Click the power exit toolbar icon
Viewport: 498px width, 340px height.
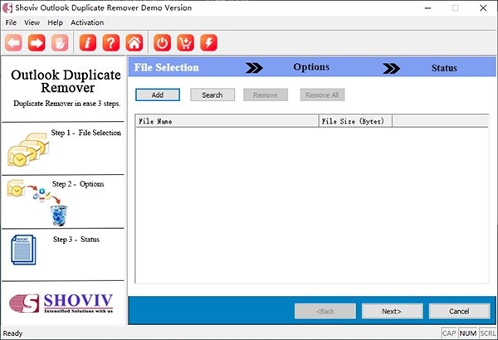pyautogui.click(x=163, y=41)
